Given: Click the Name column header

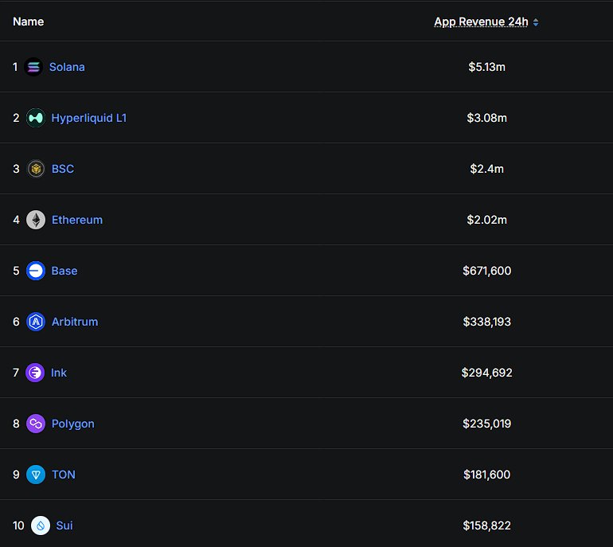Looking at the screenshot, I should (x=29, y=21).
